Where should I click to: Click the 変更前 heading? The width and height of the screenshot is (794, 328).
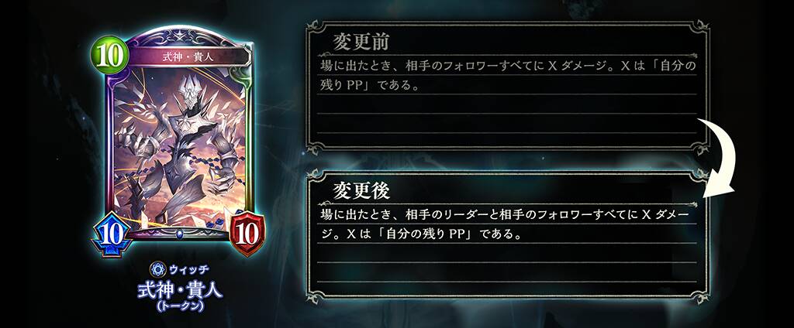point(361,43)
